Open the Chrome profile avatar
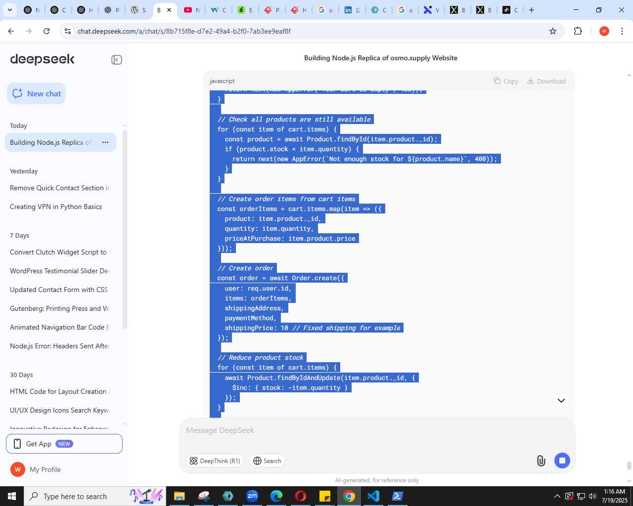633x506 pixels. 604,31
